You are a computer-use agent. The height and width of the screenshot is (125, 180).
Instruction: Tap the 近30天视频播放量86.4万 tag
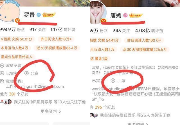point(57,48)
